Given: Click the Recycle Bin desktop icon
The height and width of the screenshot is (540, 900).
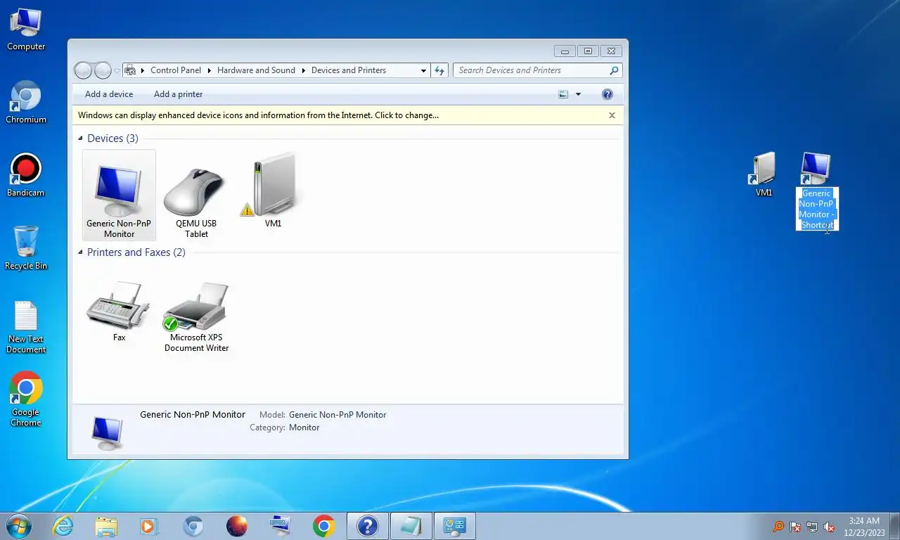Looking at the screenshot, I should 26,248.
